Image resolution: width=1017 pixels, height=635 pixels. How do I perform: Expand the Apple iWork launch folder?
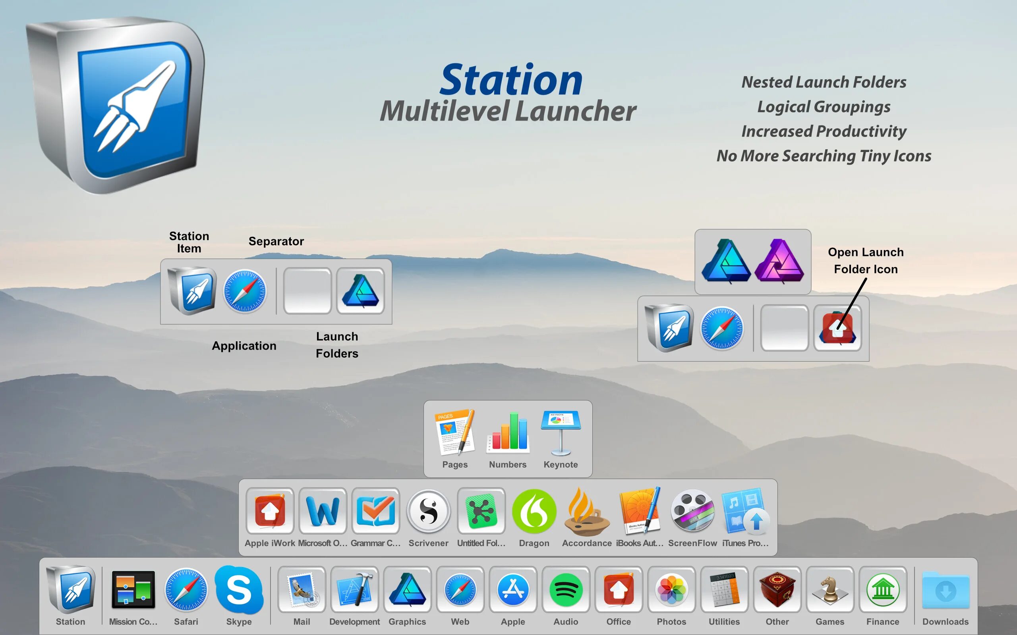click(x=270, y=511)
